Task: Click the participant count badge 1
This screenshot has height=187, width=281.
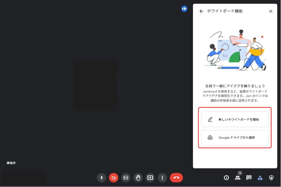Action: [240, 173]
